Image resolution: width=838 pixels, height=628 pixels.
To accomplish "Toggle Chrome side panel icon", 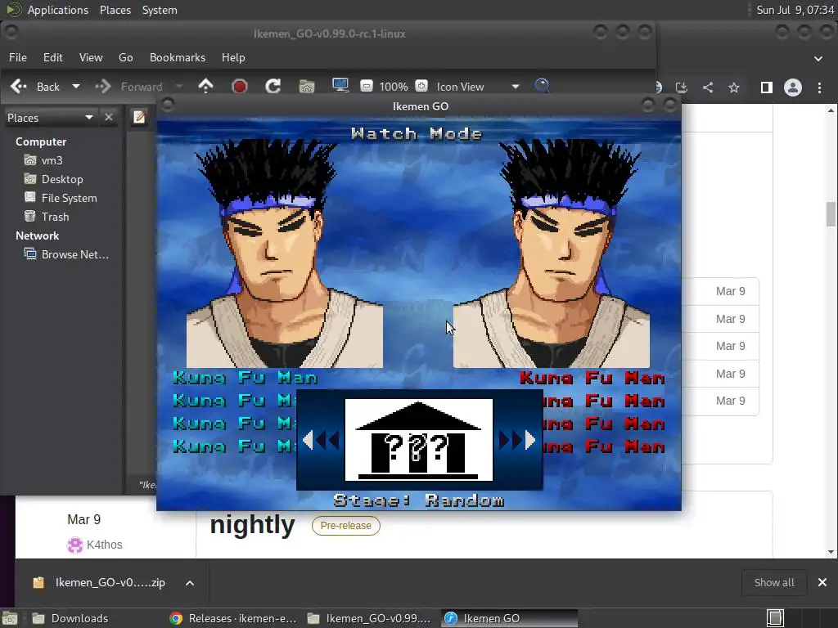I will point(766,87).
